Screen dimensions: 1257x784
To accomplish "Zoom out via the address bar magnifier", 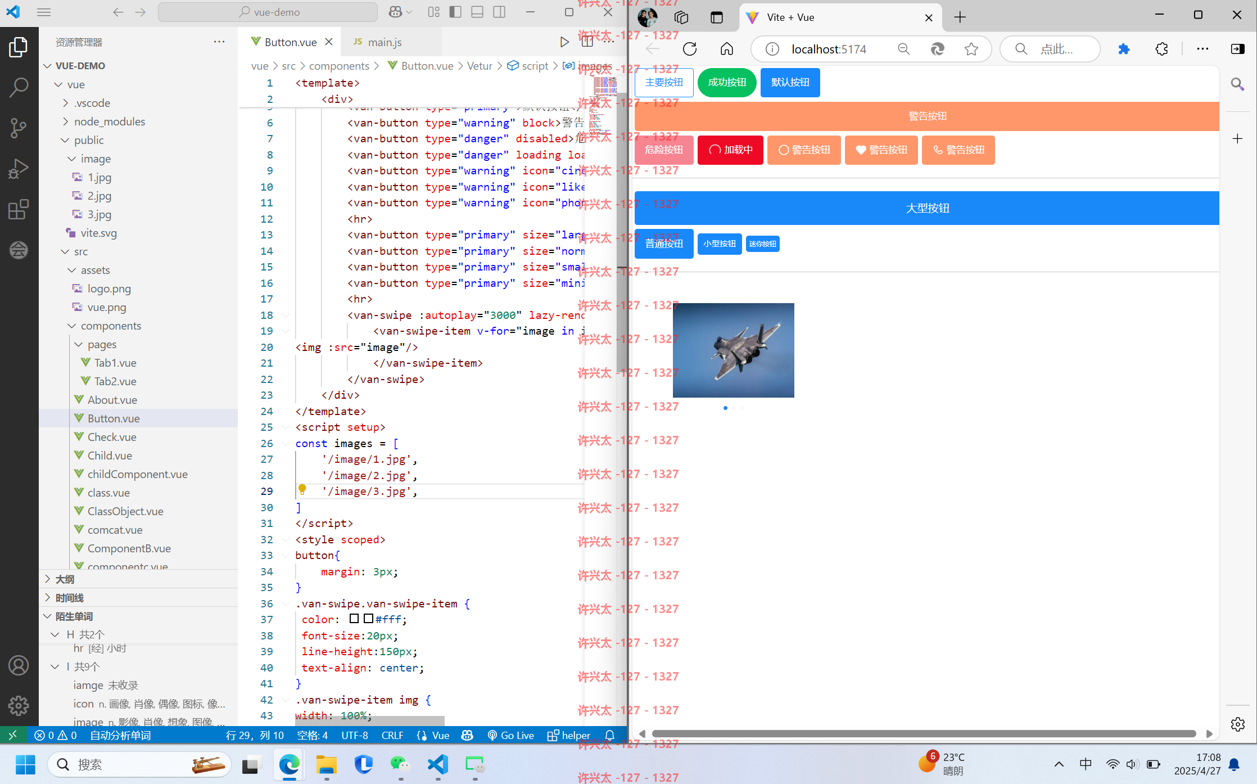I will click(903, 49).
